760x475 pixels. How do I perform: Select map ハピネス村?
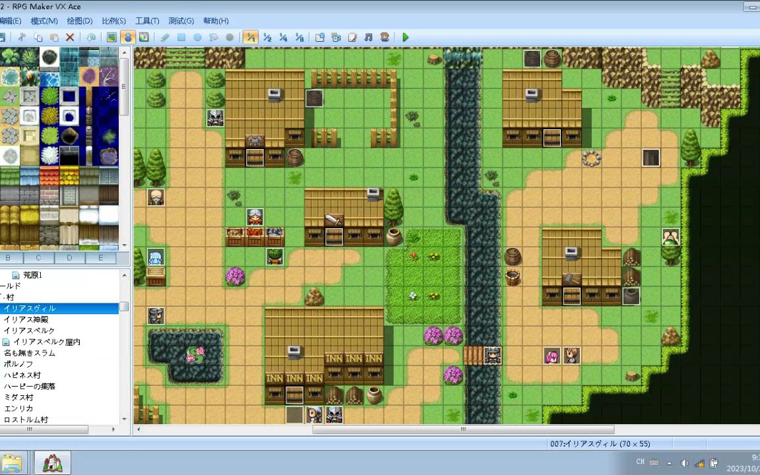(22, 375)
